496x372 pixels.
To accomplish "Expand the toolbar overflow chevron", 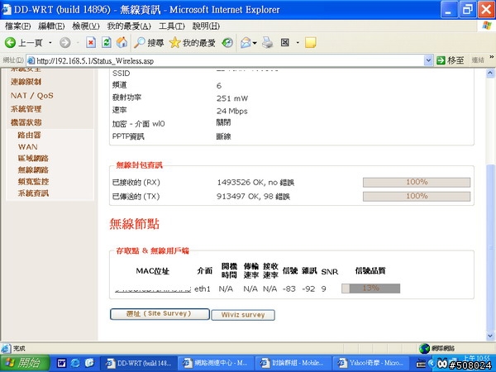I will coord(491,57).
